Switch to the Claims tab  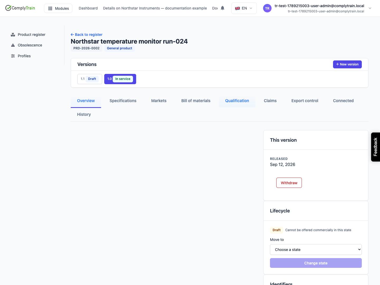(x=270, y=101)
